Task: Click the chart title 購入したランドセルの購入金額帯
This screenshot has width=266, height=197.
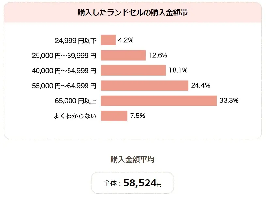Action: 133,13
